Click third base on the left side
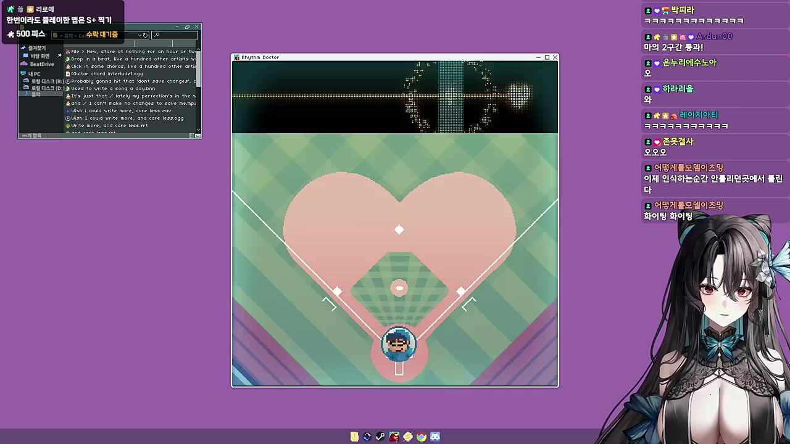Screen dimensions: 790x444 coord(337,291)
